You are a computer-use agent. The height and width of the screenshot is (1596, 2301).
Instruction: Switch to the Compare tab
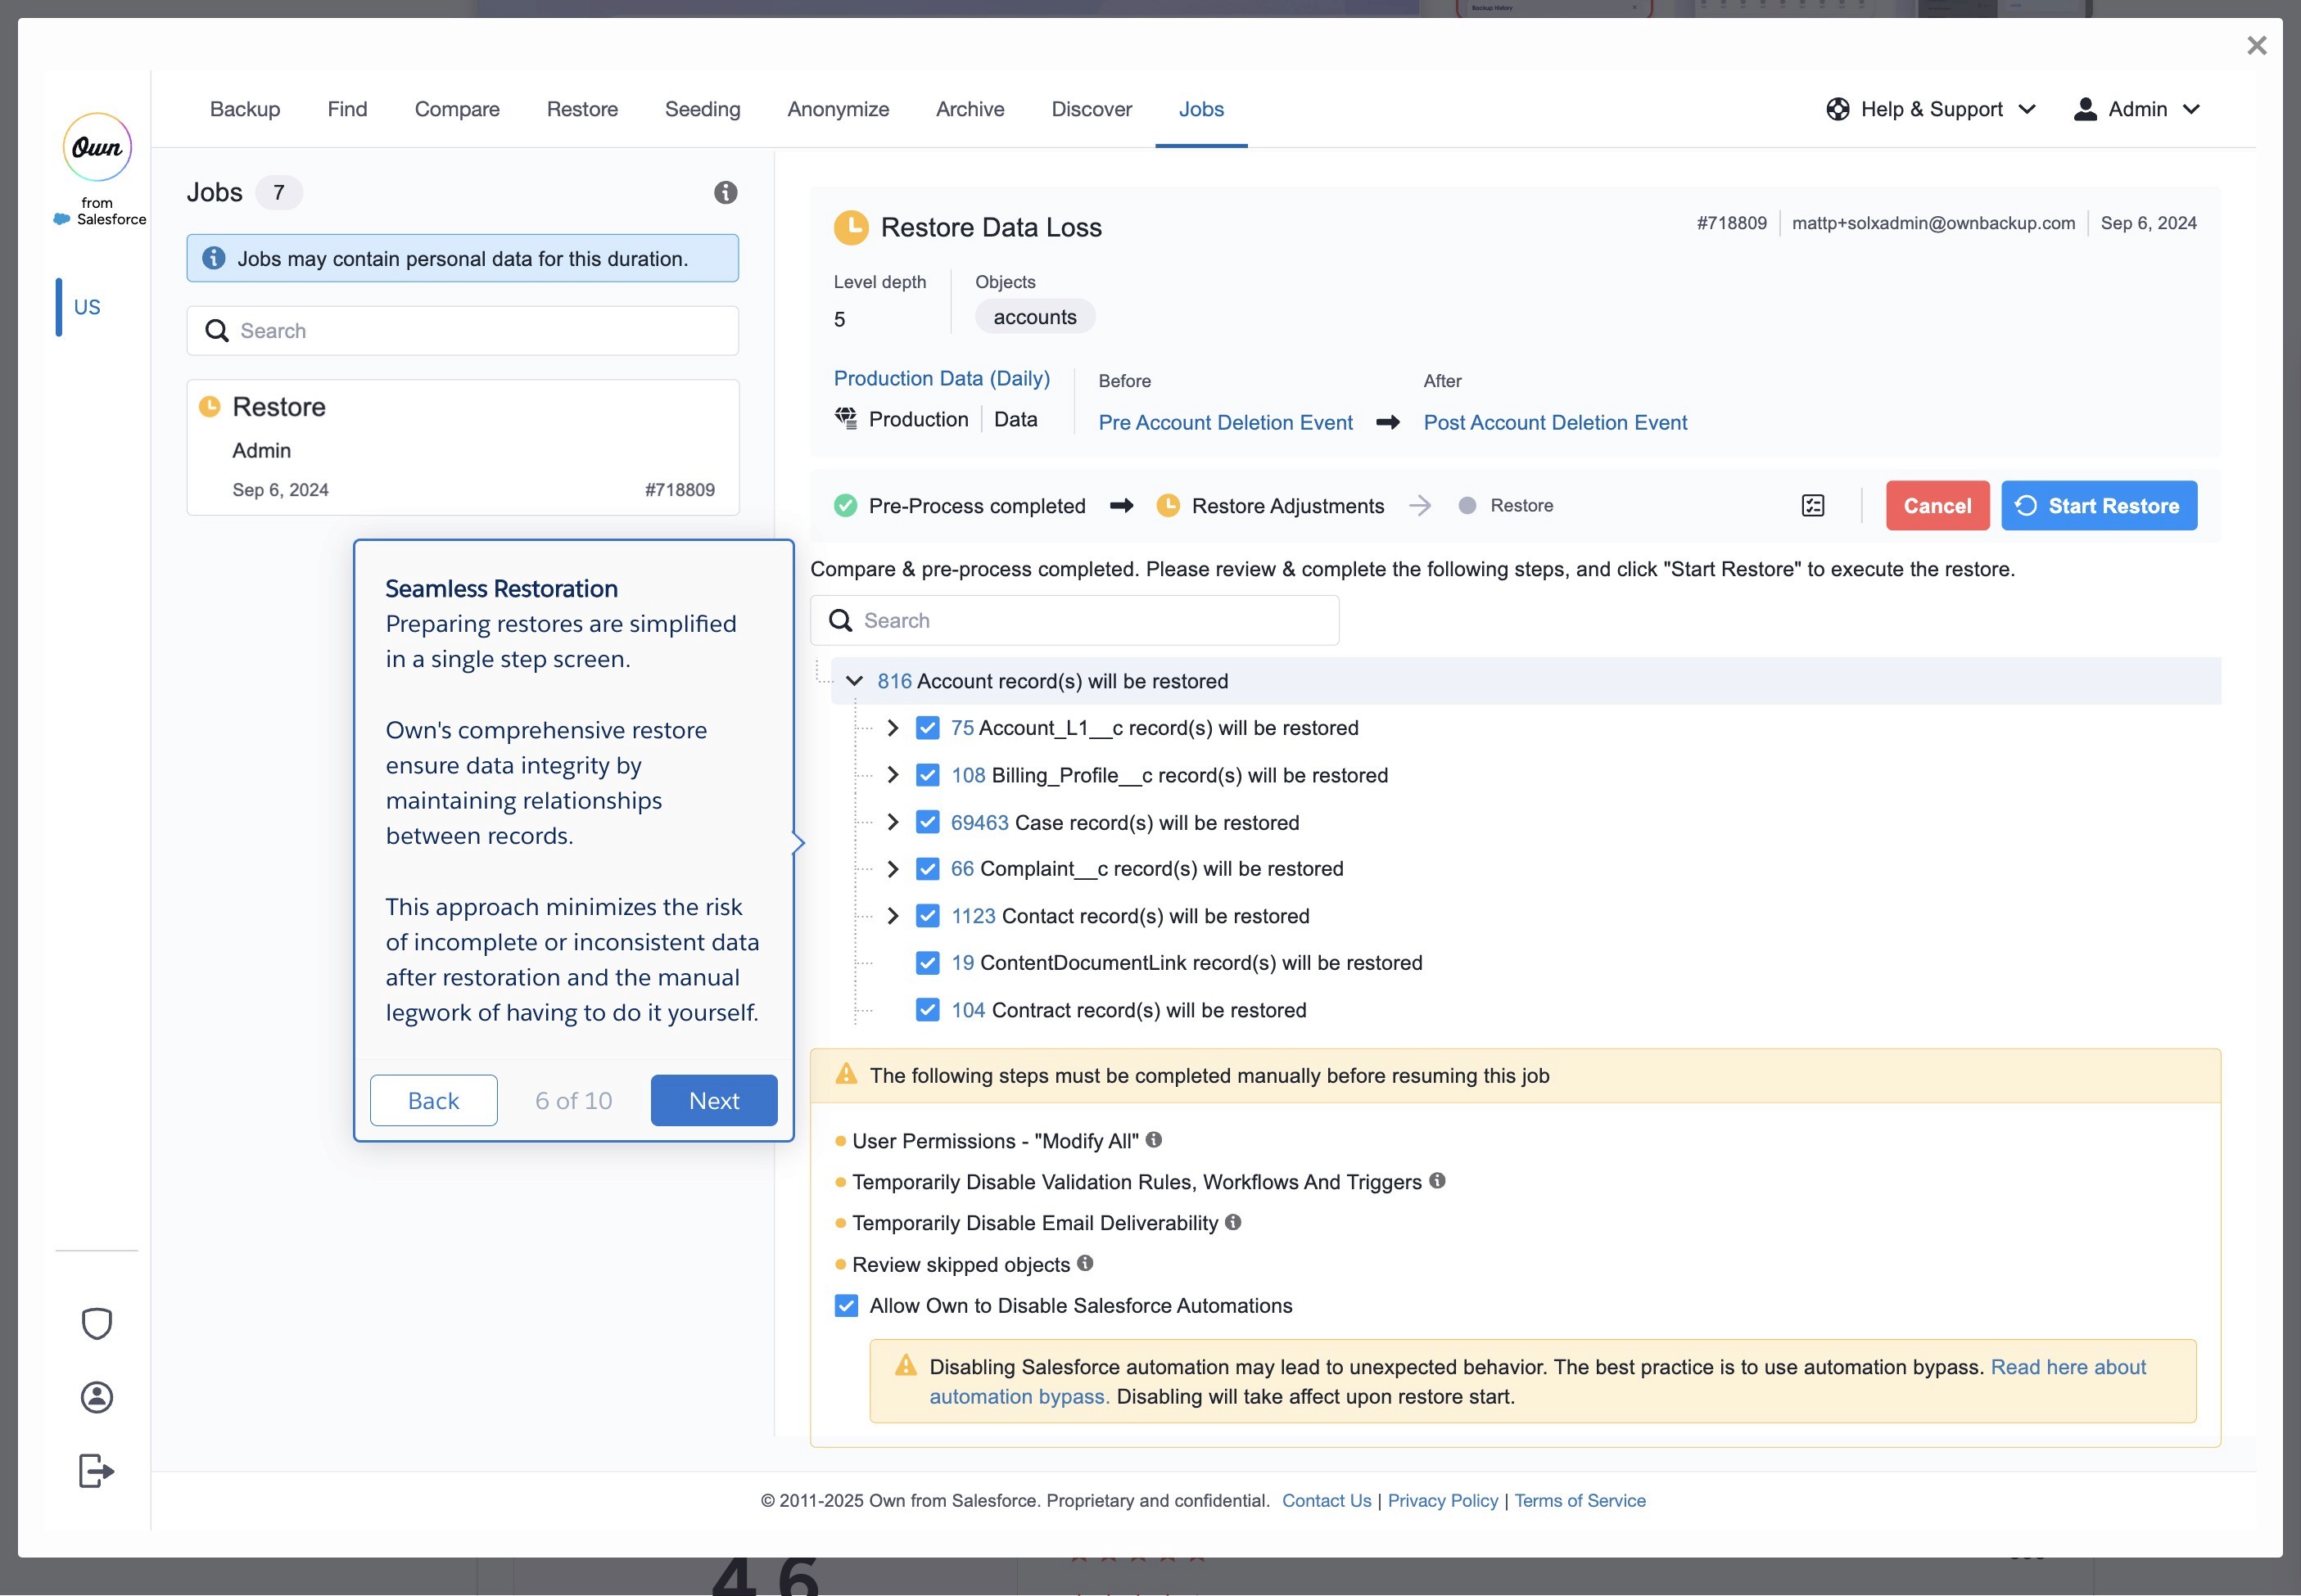click(x=457, y=109)
